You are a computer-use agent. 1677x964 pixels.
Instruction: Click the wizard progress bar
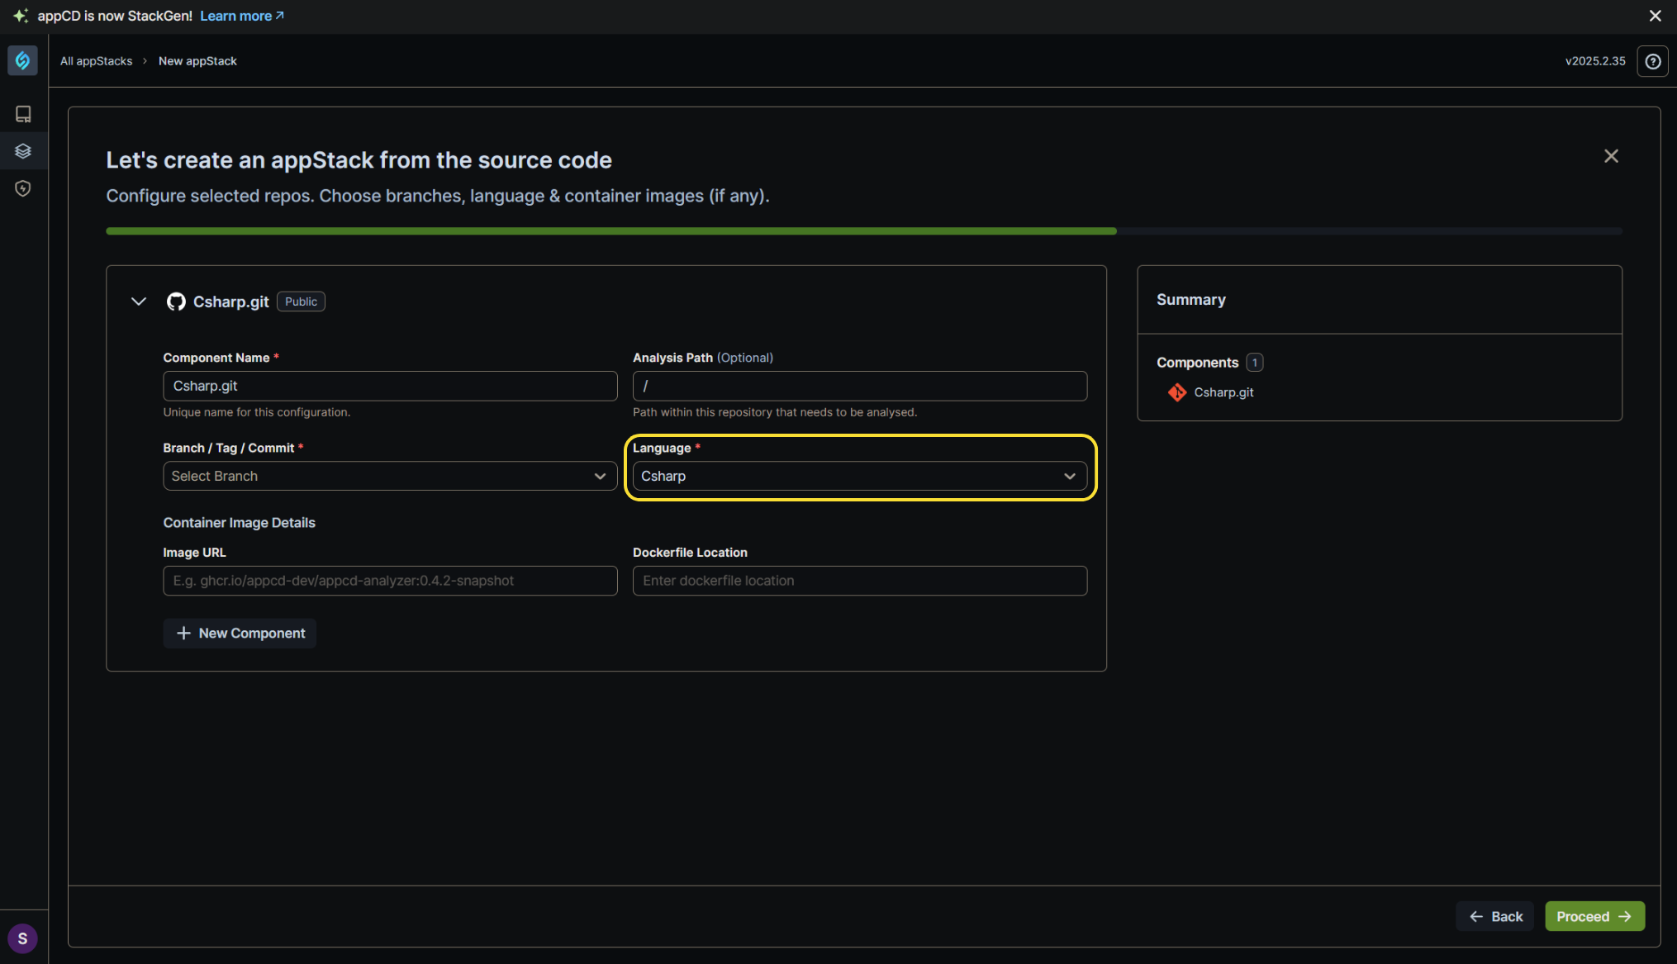point(863,231)
